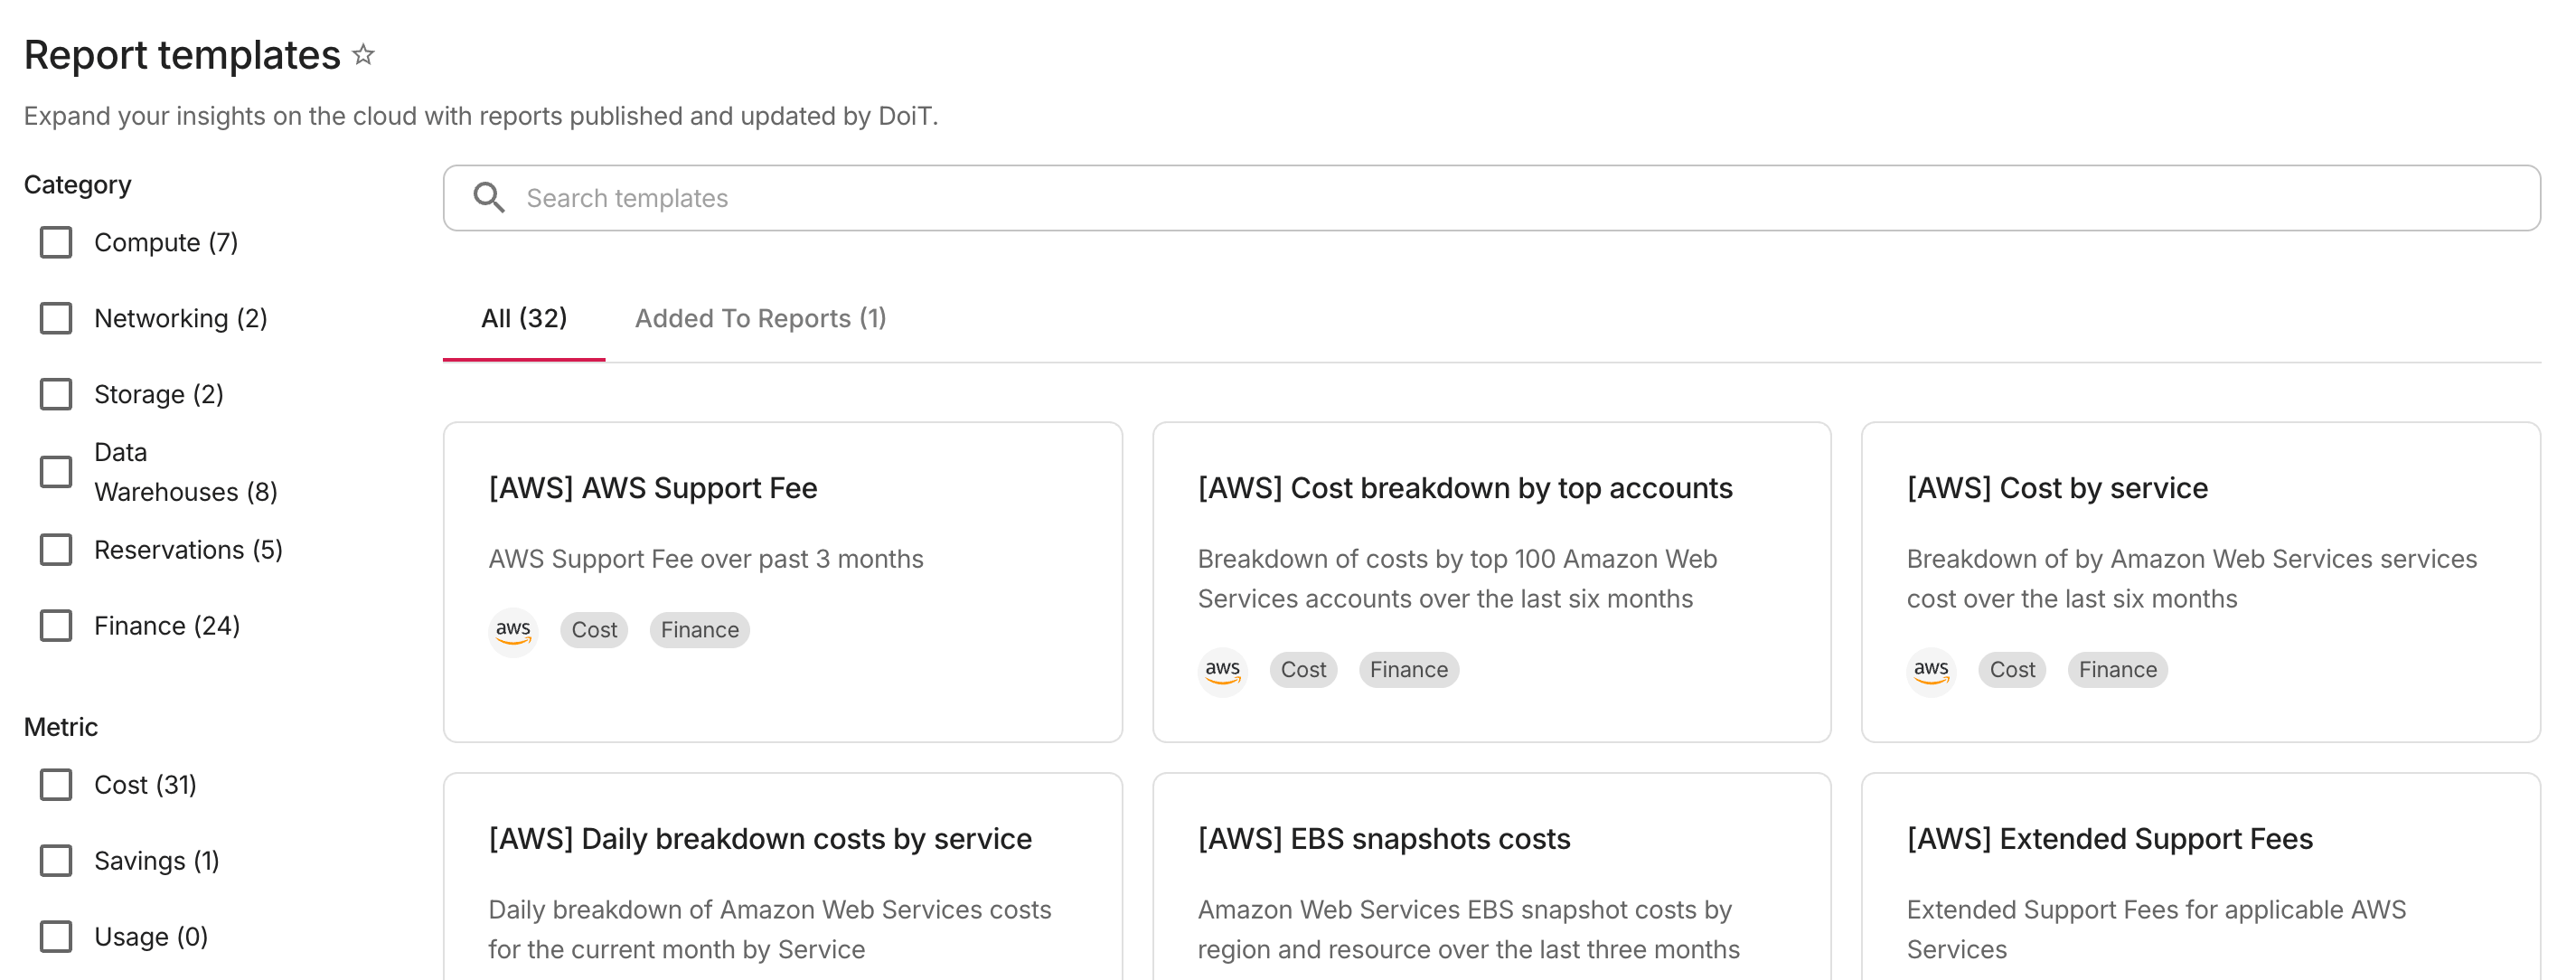The width and height of the screenshot is (2576, 980).
Task: Click the 'Expand your insights on the cloud' subtitle
Action: click(x=481, y=116)
